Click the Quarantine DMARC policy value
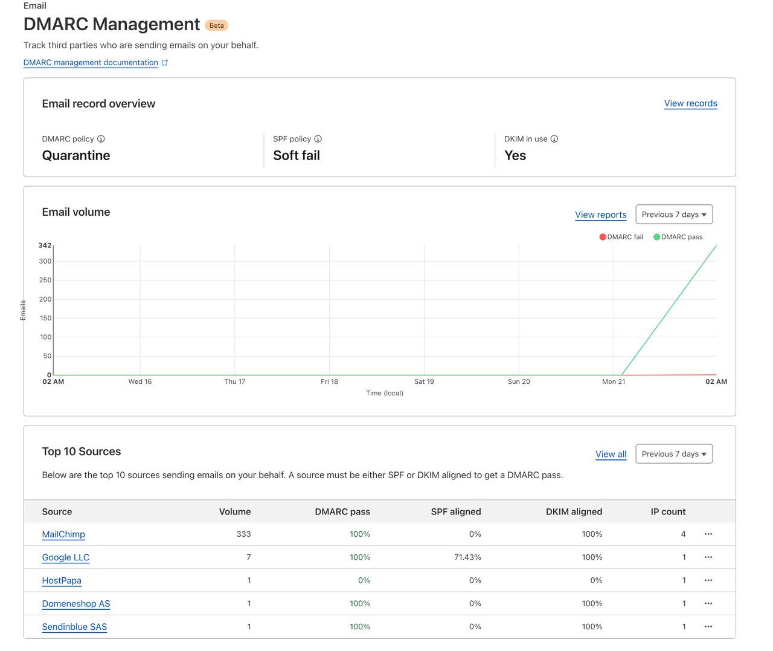773x651 pixels. click(76, 155)
